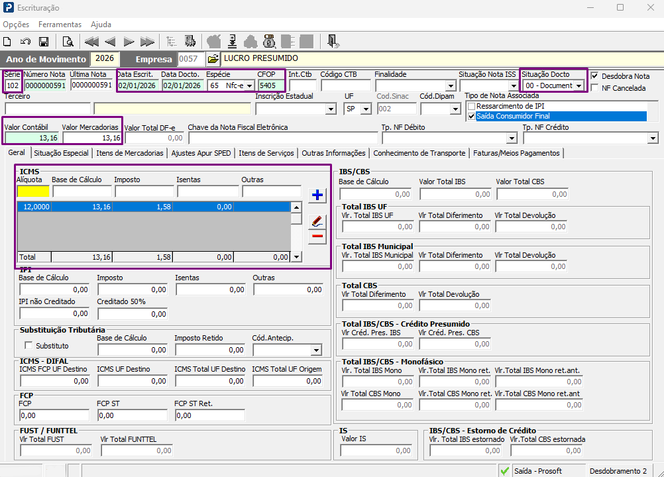Image resolution: width=664 pixels, height=477 pixels.
Task: Open the print preview magnifier icon
Action: (x=68, y=42)
